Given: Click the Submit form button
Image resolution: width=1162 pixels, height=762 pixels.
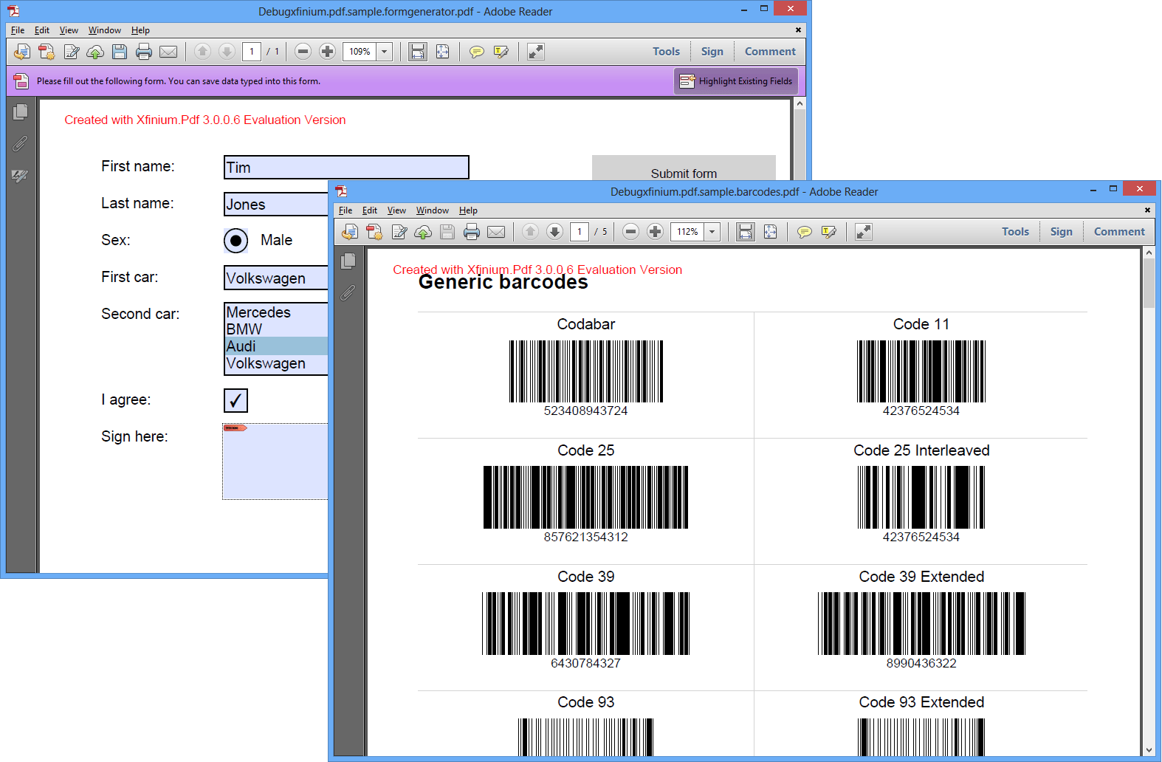Looking at the screenshot, I should coord(684,168).
